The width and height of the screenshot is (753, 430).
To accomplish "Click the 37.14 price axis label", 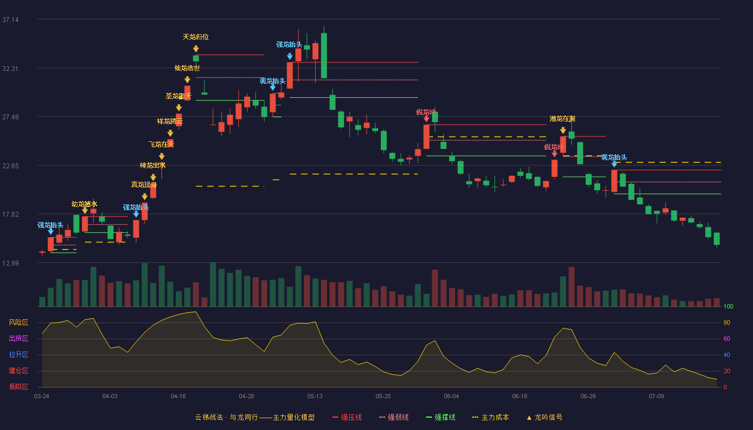I will coord(10,20).
